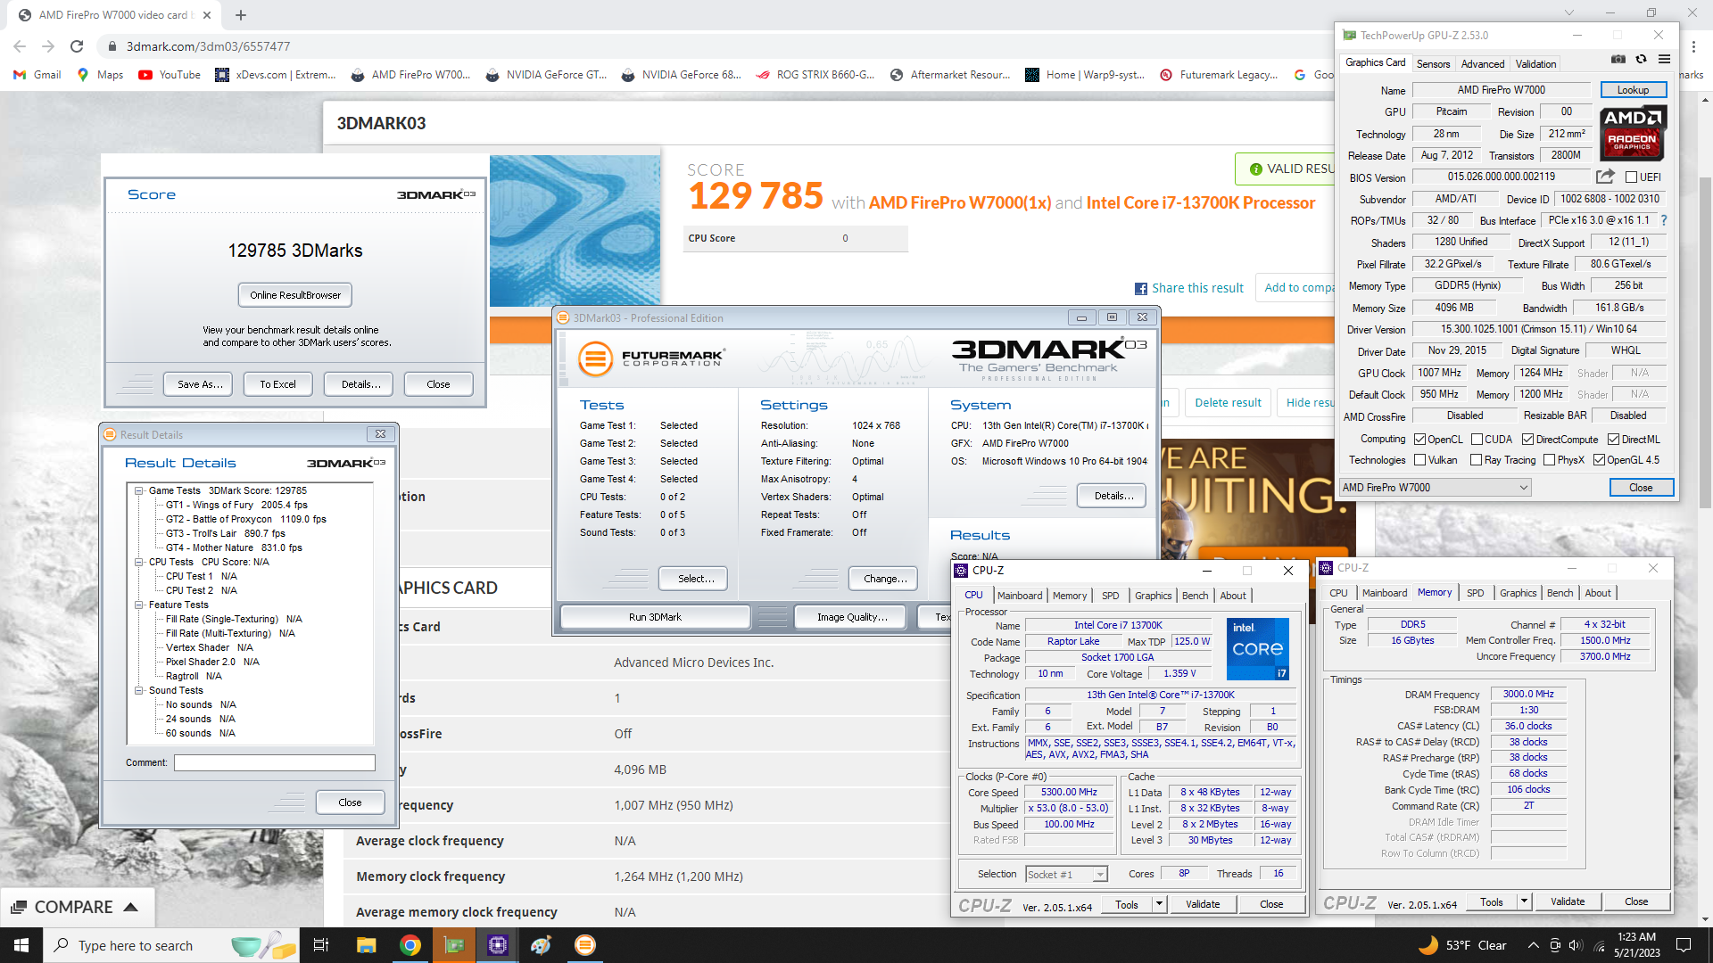The image size is (1713, 963).
Task: Open the SPD tab in right CPU-Z window
Action: point(1475,593)
